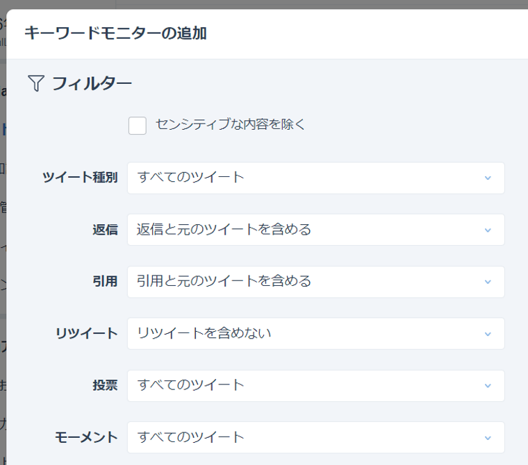The height and width of the screenshot is (465, 528).
Task: Open the モーメント dropdown field
Action: click(315, 437)
